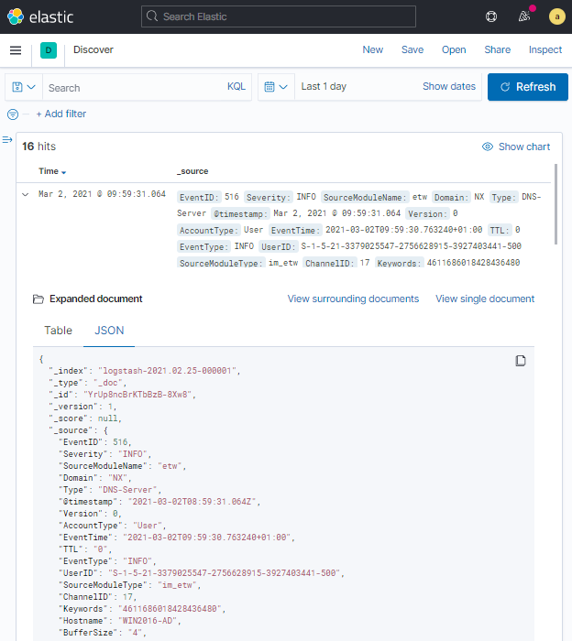This screenshot has width=572, height=641.
Task: Open the user avatar menu
Action: click(x=556, y=16)
